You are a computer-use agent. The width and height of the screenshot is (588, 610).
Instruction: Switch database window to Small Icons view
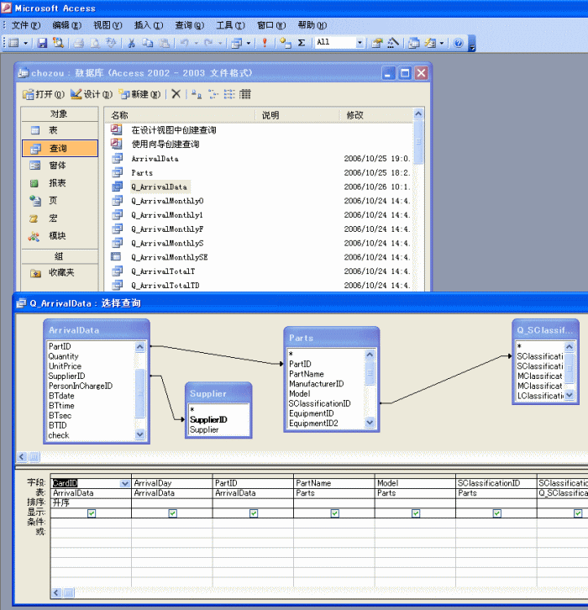[213, 94]
